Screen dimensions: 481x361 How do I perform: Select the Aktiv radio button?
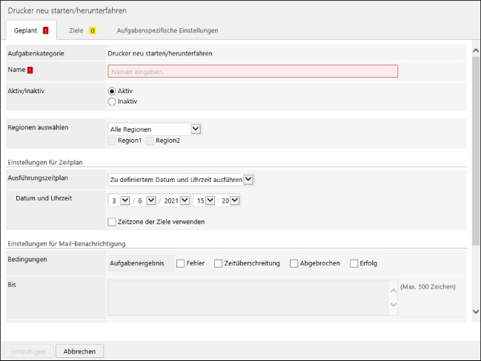click(112, 90)
